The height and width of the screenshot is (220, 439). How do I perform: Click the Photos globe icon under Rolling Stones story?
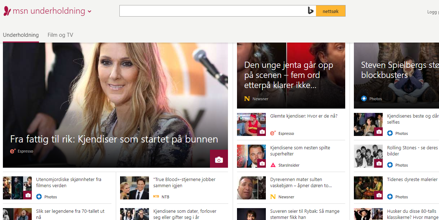(x=391, y=165)
